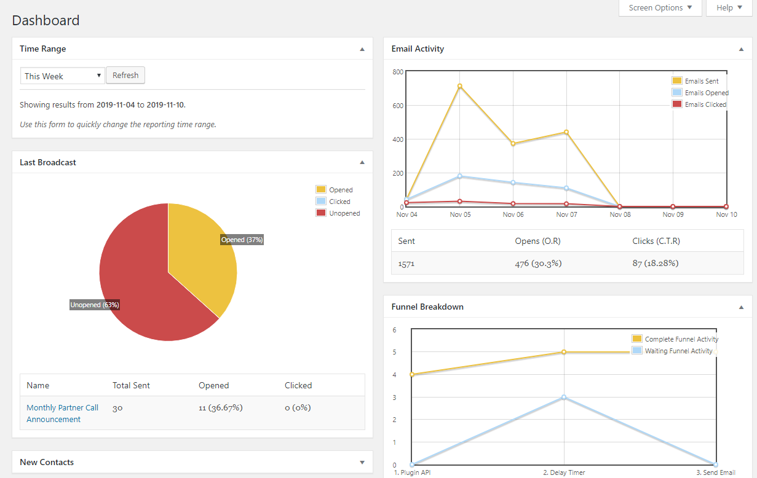Toggle Emails Clicked legend swatch
The height and width of the screenshot is (478, 757).
tap(677, 104)
